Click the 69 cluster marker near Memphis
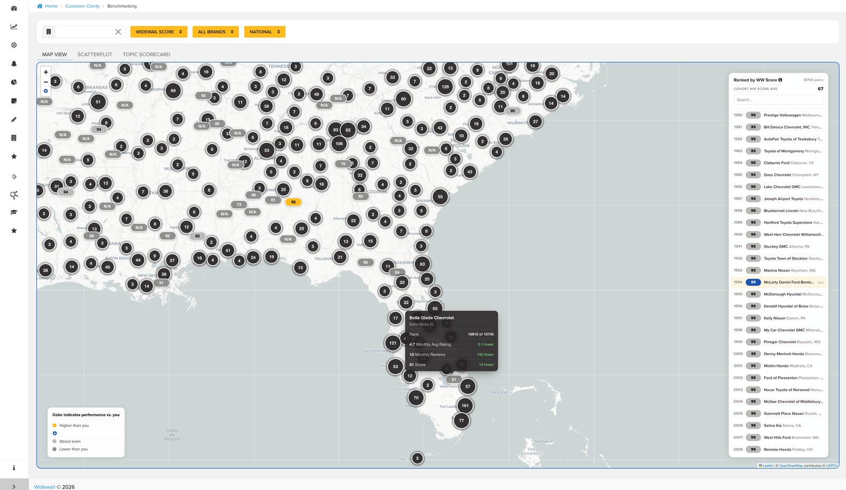The width and height of the screenshot is (846, 490). 173,90
